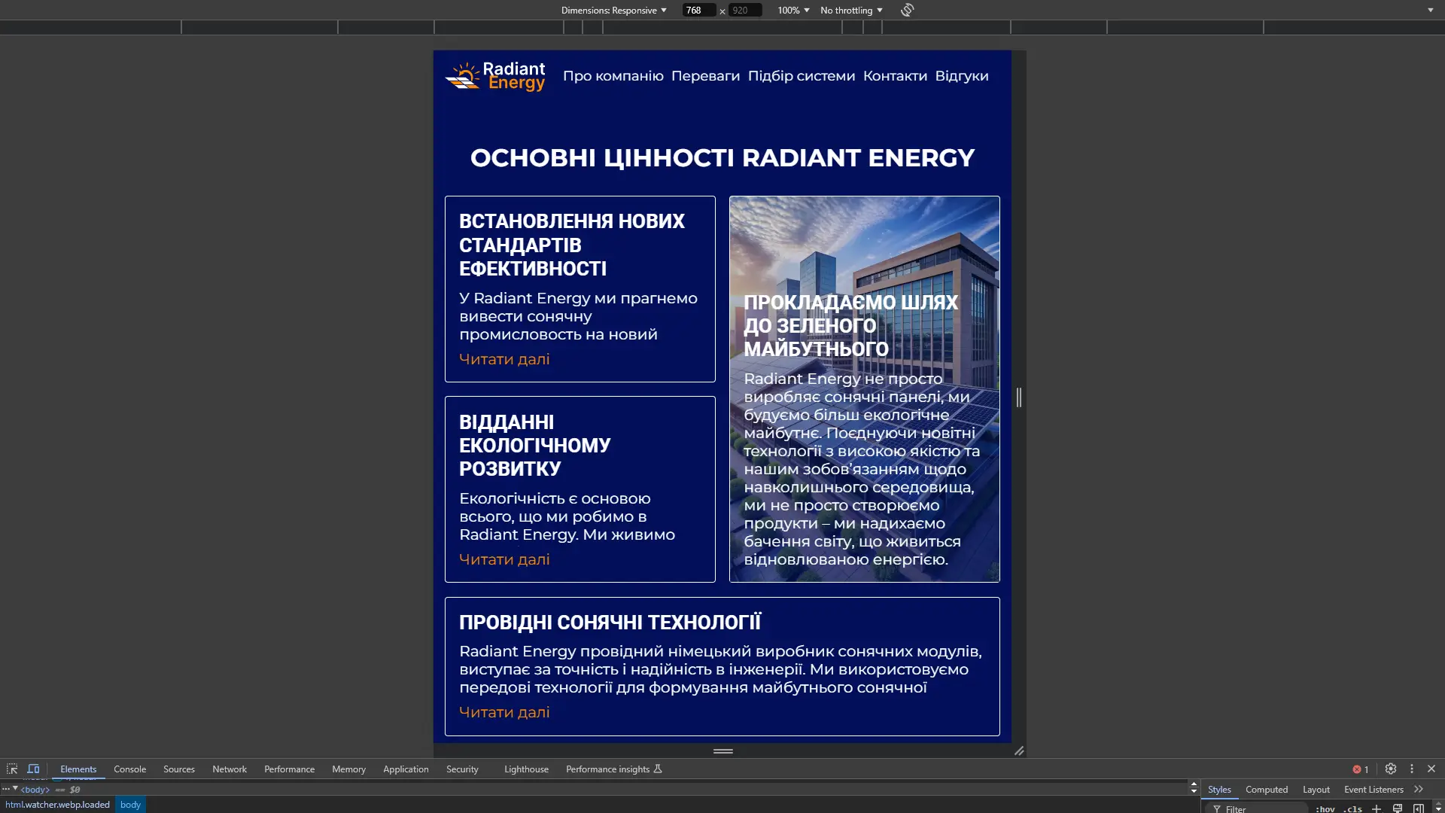
Task: Switch to the Performance tab
Action: pos(289,769)
